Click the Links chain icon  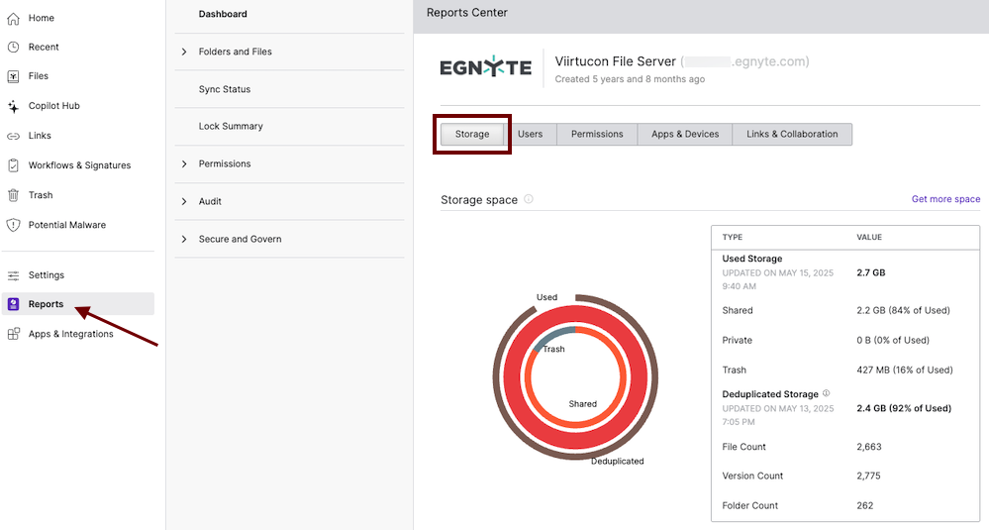13,136
